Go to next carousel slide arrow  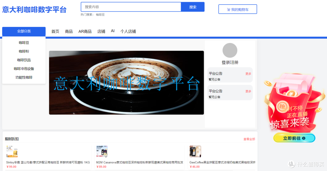click(x=197, y=83)
